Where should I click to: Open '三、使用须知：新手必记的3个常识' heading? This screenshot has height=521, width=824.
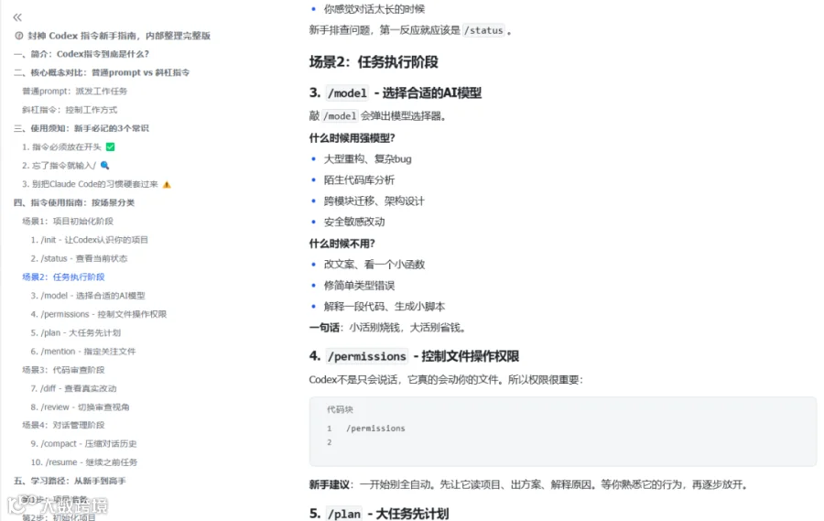click(x=81, y=128)
